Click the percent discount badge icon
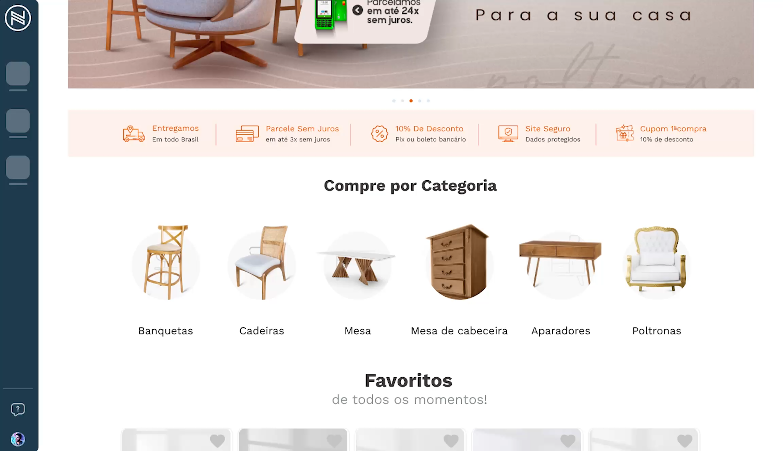The height and width of the screenshot is (451, 783). pos(379,134)
